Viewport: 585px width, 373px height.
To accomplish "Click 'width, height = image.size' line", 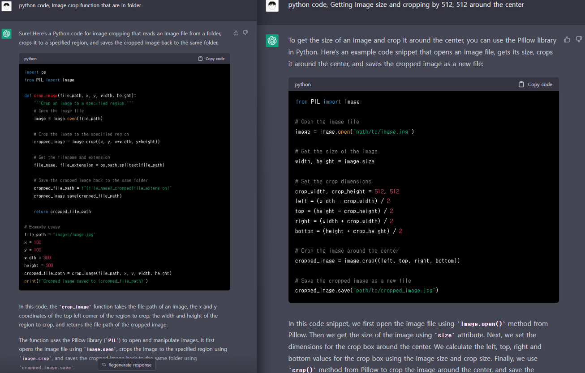I will pyautogui.click(x=335, y=161).
